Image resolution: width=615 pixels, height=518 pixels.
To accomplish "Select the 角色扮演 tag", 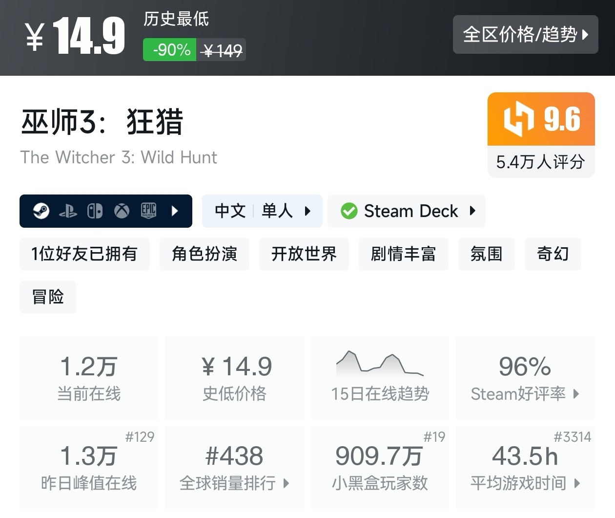I will coord(204,254).
